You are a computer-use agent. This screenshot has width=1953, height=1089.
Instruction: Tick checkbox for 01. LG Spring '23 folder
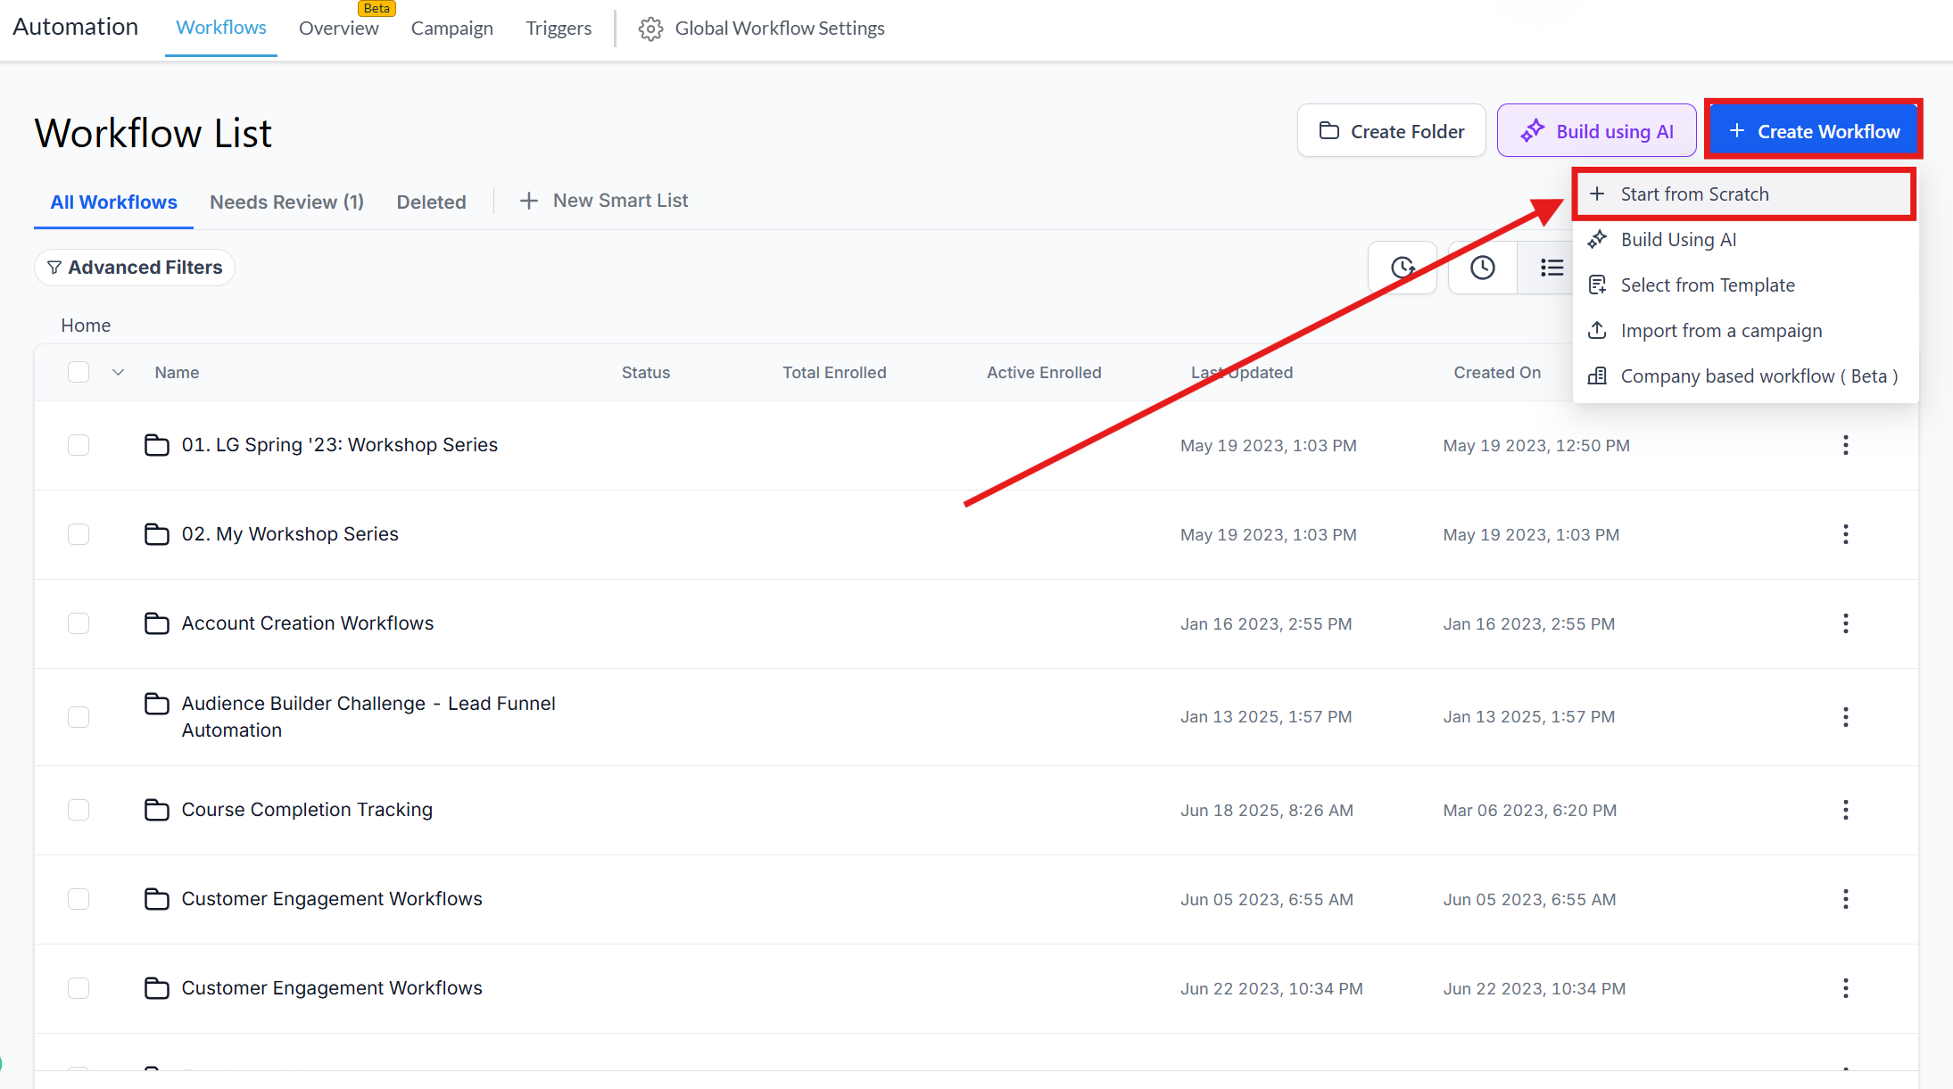pos(79,445)
